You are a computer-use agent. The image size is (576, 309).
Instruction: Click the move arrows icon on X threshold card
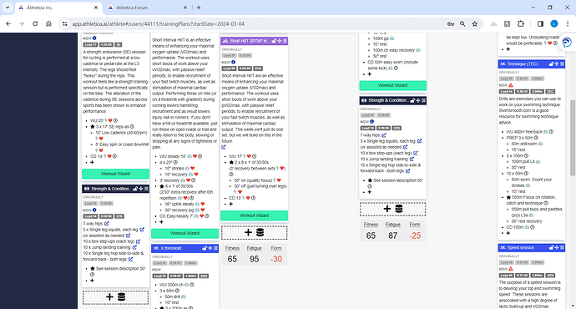(x=210, y=248)
